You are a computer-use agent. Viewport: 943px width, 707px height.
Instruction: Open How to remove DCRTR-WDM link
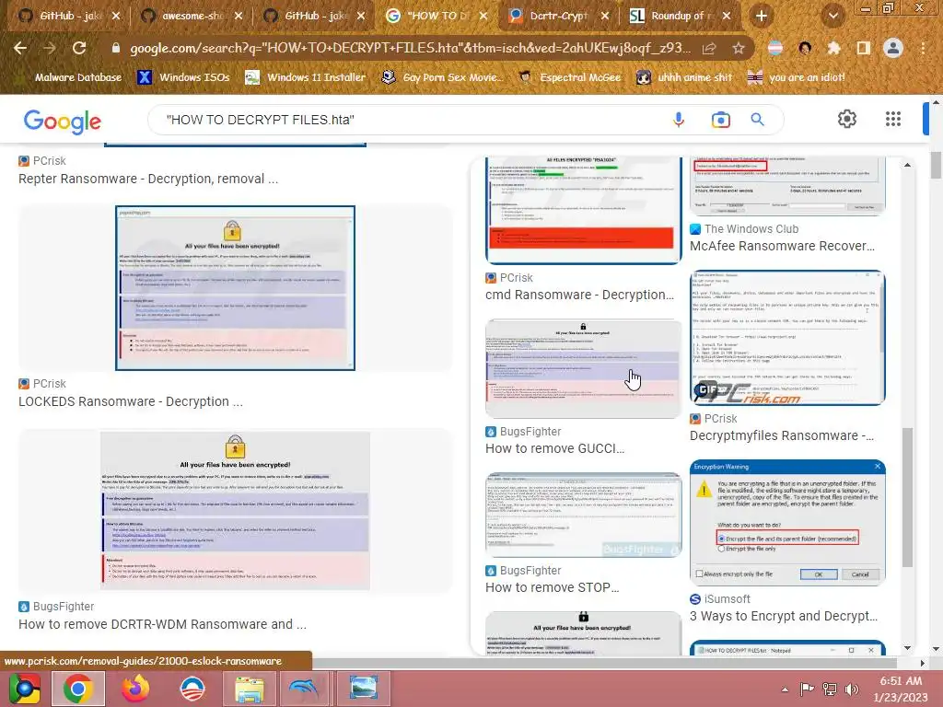point(162,624)
